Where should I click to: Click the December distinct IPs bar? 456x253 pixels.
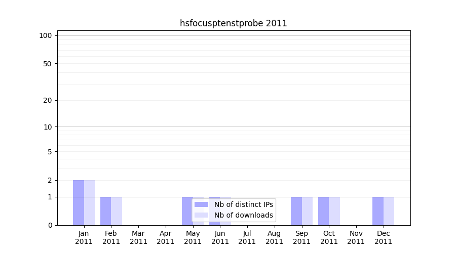tap(377, 211)
